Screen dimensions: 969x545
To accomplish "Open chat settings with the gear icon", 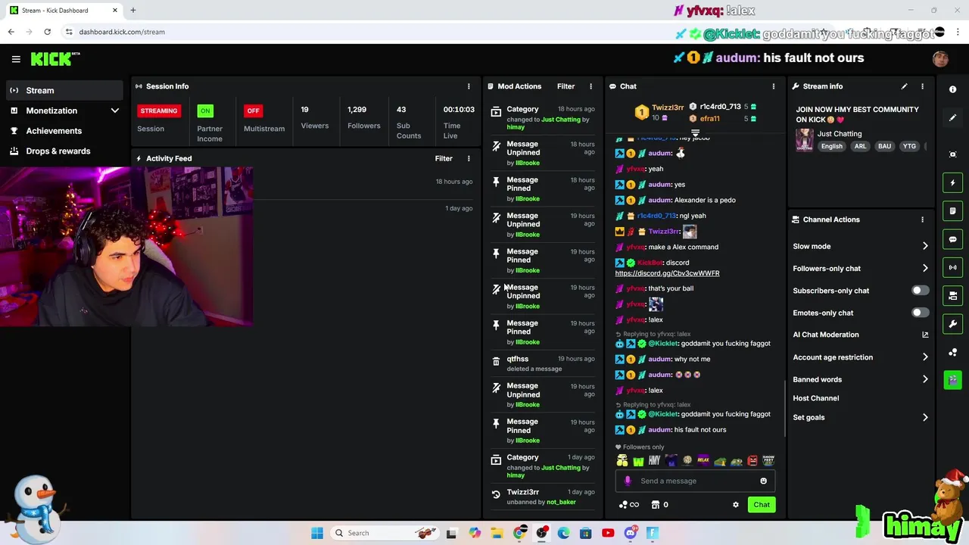I will point(735,505).
